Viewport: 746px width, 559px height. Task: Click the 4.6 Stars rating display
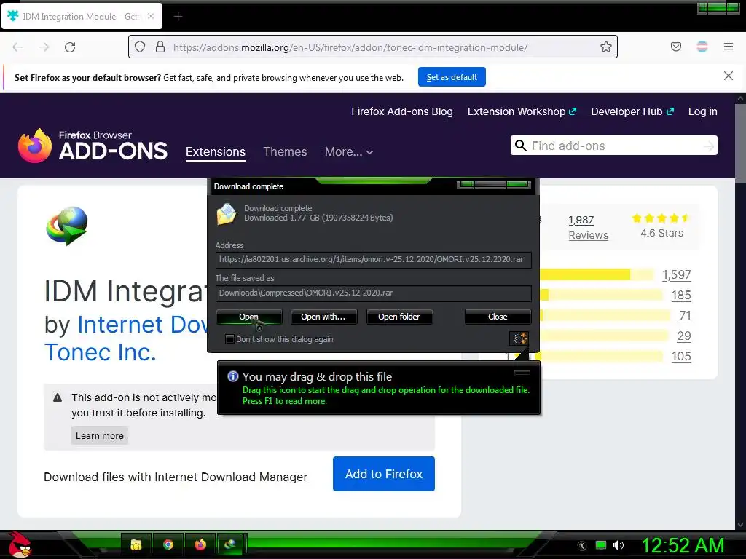(x=661, y=226)
